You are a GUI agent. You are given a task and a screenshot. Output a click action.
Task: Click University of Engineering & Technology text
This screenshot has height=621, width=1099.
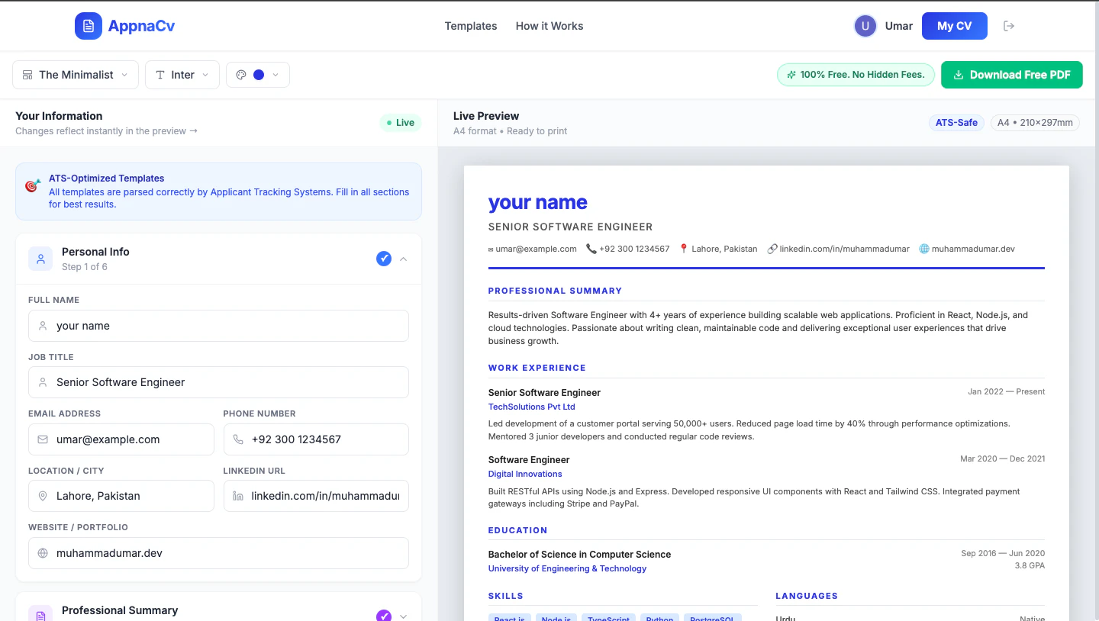pyautogui.click(x=567, y=568)
